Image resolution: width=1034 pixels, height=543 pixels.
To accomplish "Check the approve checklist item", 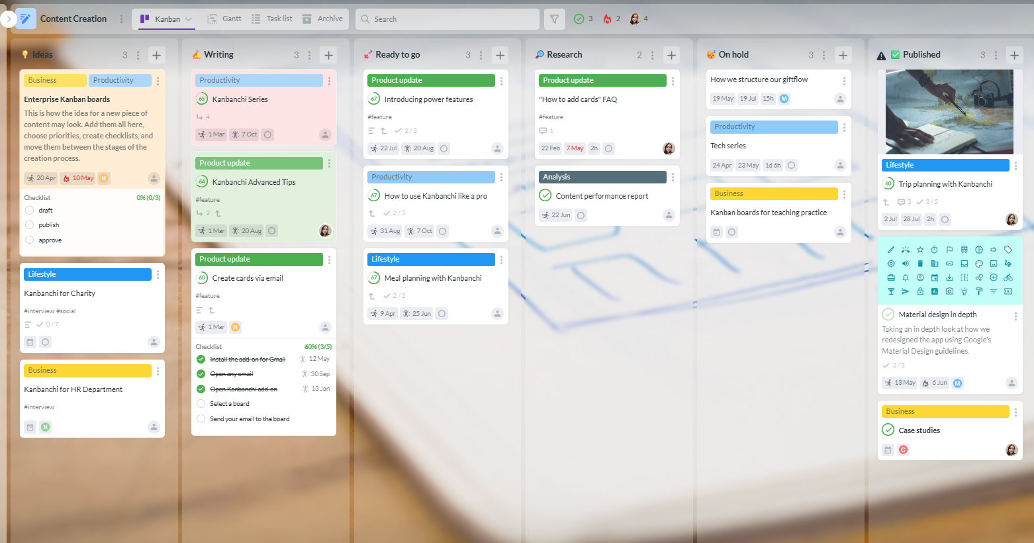I will (x=29, y=240).
